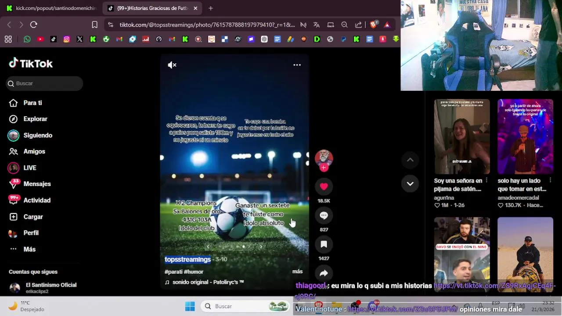Click the tiktok.com address bar URL
The image size is (562, 316).
click(207, 25)
